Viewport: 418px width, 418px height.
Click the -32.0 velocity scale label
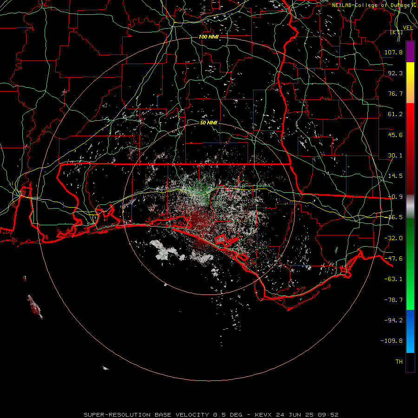click(393, 238)
